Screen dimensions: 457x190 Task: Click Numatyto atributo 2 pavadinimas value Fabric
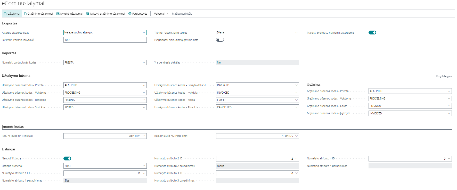[x=258, y=166]
